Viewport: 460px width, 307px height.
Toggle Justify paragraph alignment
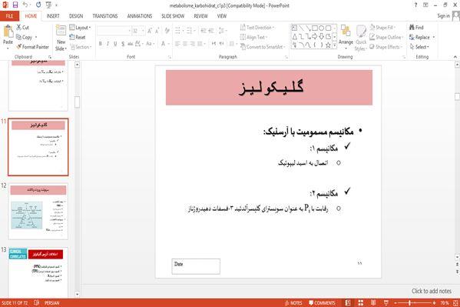[x=200, y=44]
